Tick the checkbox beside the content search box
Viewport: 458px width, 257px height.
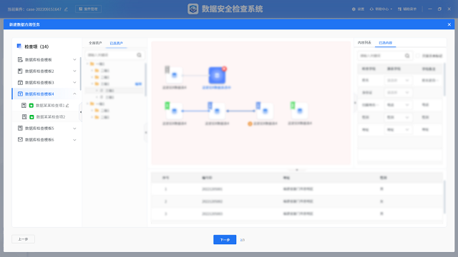pos(418,56)
